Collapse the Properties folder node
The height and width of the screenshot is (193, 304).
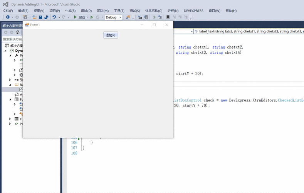(x=10, y=55)
